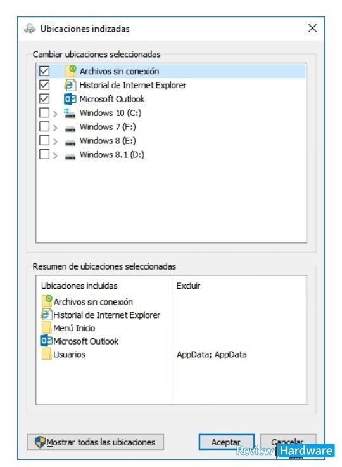
Task: Expand the Windows 7 (F:) tree node
Action: (x=55, y=128)
